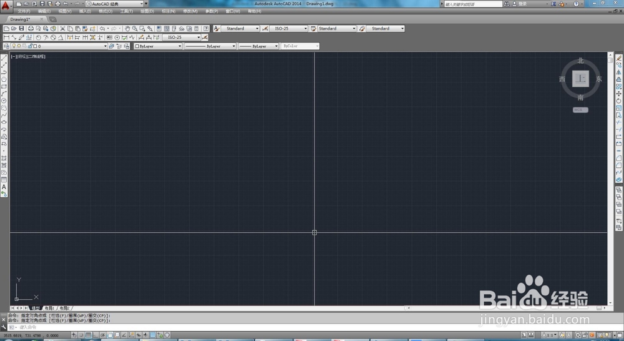Click the Cut scissors icon
624x341 pixels.
(x=62, y=29)
